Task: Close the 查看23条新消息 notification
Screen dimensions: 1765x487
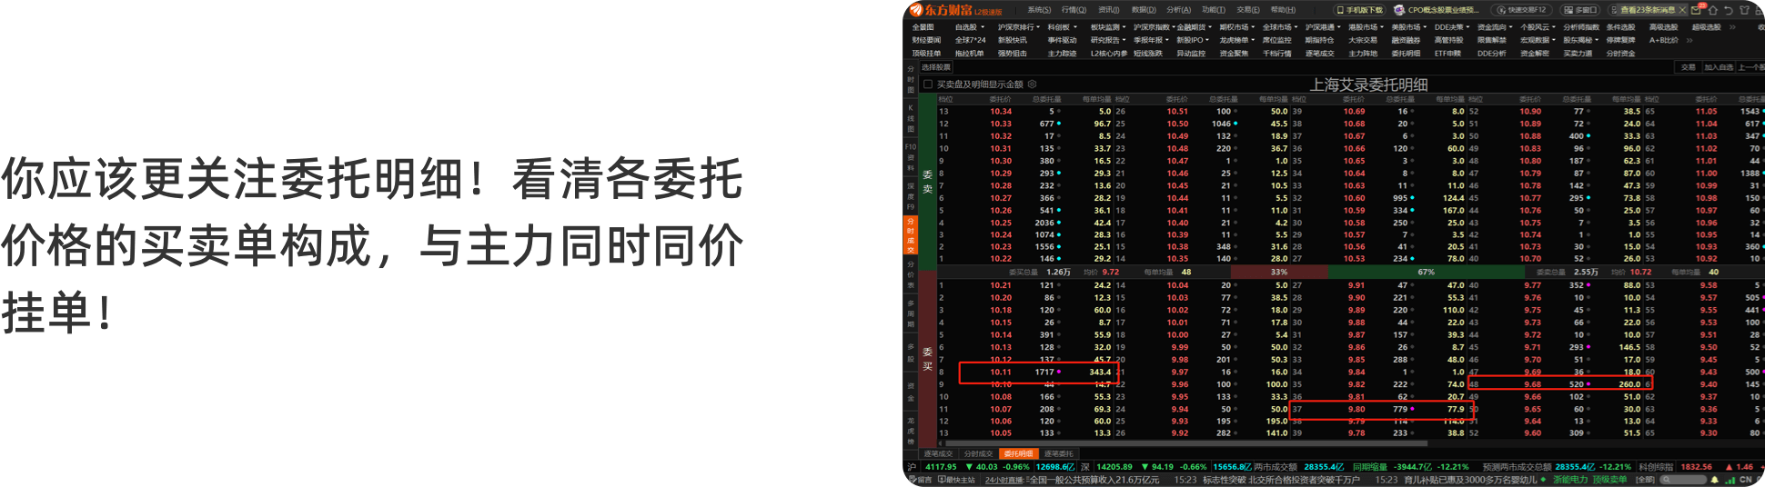Action: 1682,10
